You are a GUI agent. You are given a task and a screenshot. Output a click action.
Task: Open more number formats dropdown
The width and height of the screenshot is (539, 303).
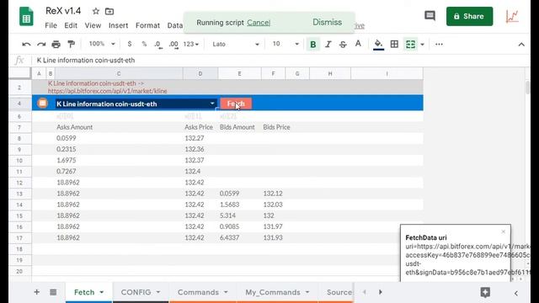click(191, 45)
